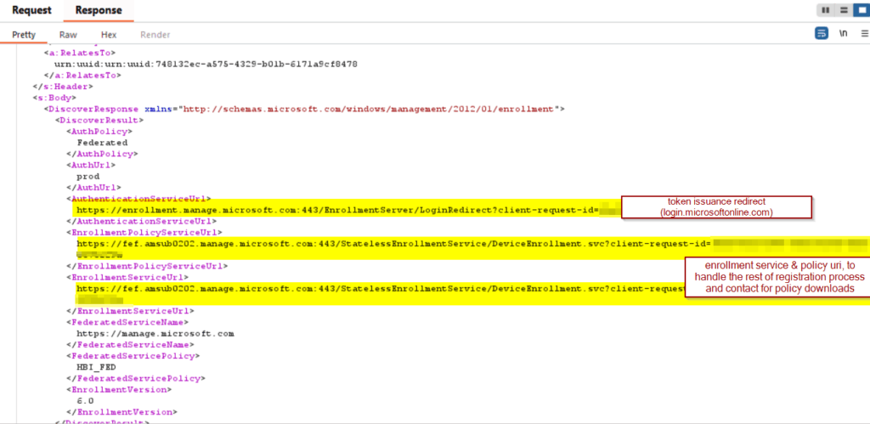Open the Hex view tab
Viewport: 870px width, 424px height.
pyautogui.click(x=109, y=35)
